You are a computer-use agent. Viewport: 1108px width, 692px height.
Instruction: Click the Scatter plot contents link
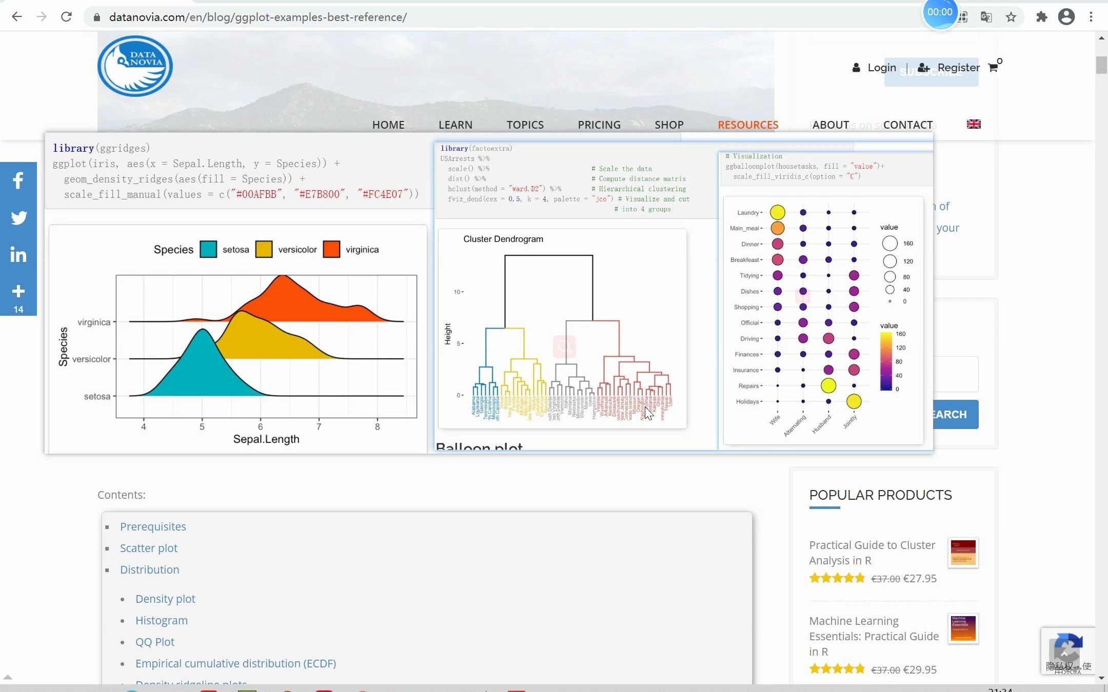coord(148,547)
